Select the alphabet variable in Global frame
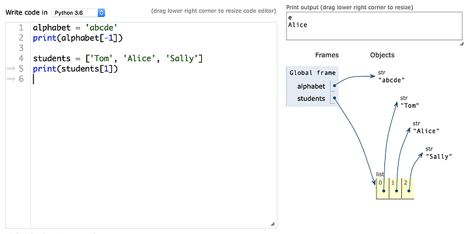 pos(311,86)
